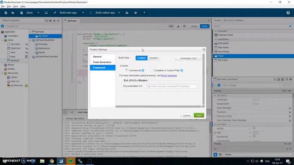Collapse the Views tree node
294x165 pixels.
[x=2, y=40]
